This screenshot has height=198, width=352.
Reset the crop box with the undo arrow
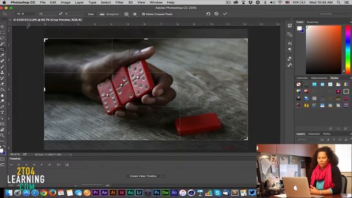pos(208,14)
